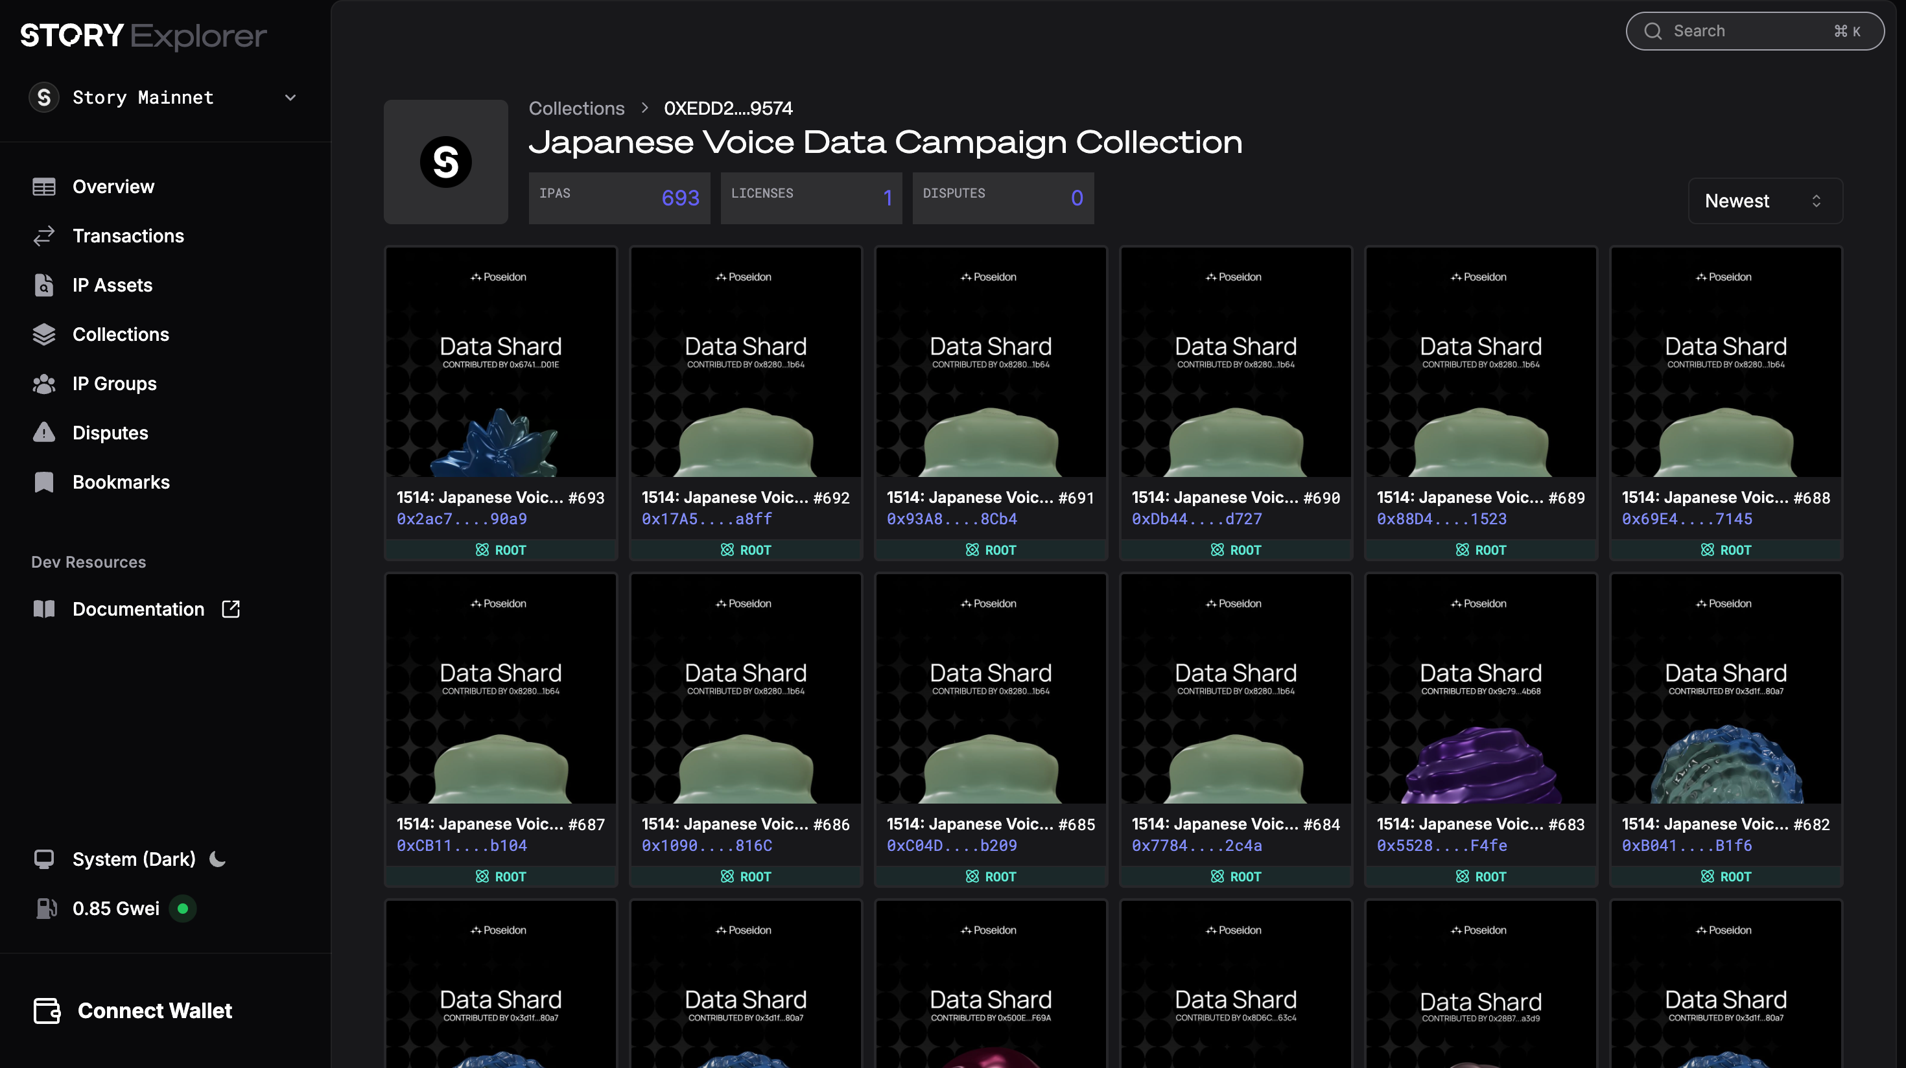Toggle the System (Dark) theme switcher
Screen dimensions: 1906x1068
coord(133,859)
